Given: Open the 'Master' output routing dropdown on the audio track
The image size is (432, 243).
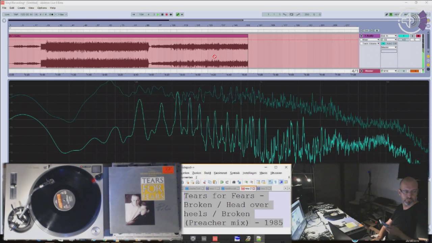Looking at the screenshot, I should coord(389,47).
